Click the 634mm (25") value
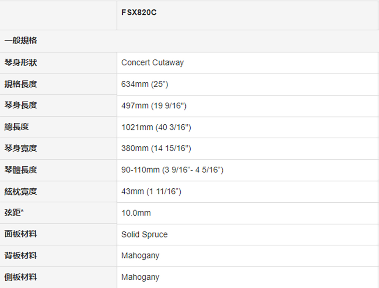Viewport: 379px width, 288px height. click(144, 84)
